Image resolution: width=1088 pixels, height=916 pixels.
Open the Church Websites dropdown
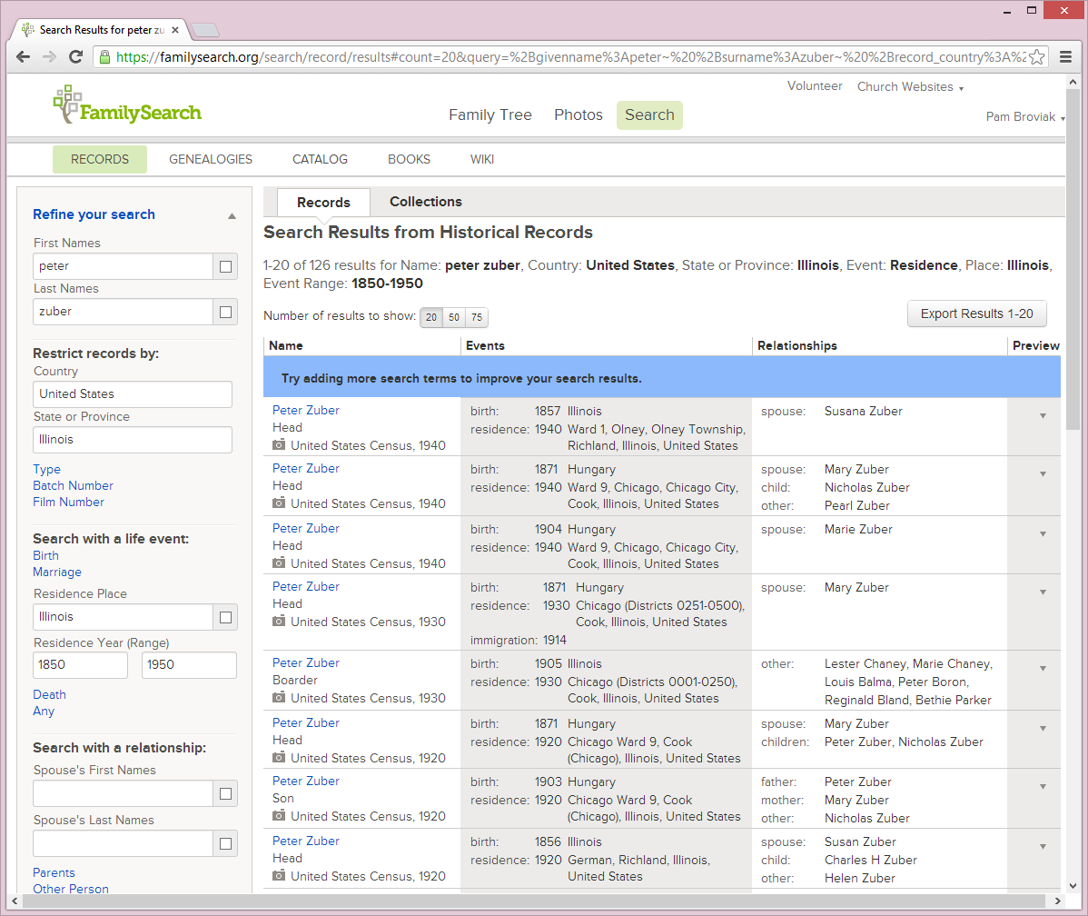point(910,87)
